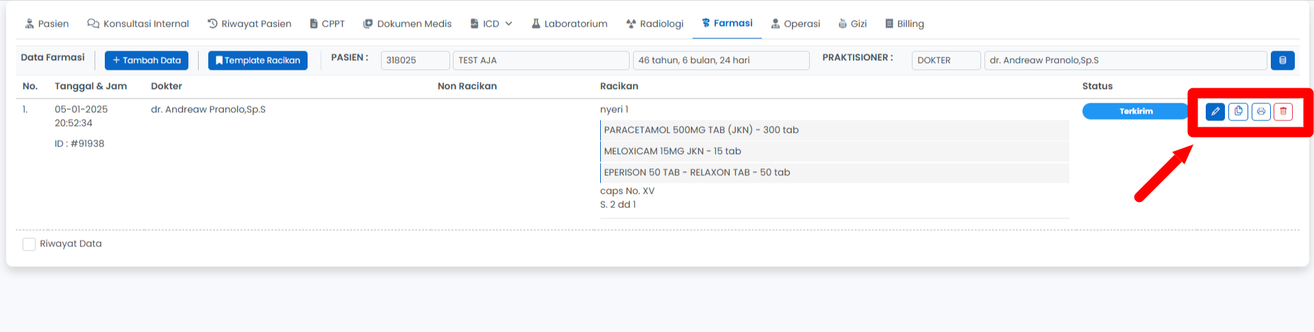
Task: Enable the Riwayat Data checkbox
Action: tap(29, 244)
